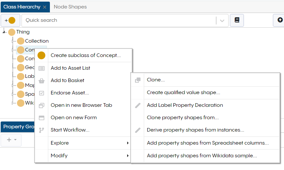Select the Thing tree item

click(23, 32)
